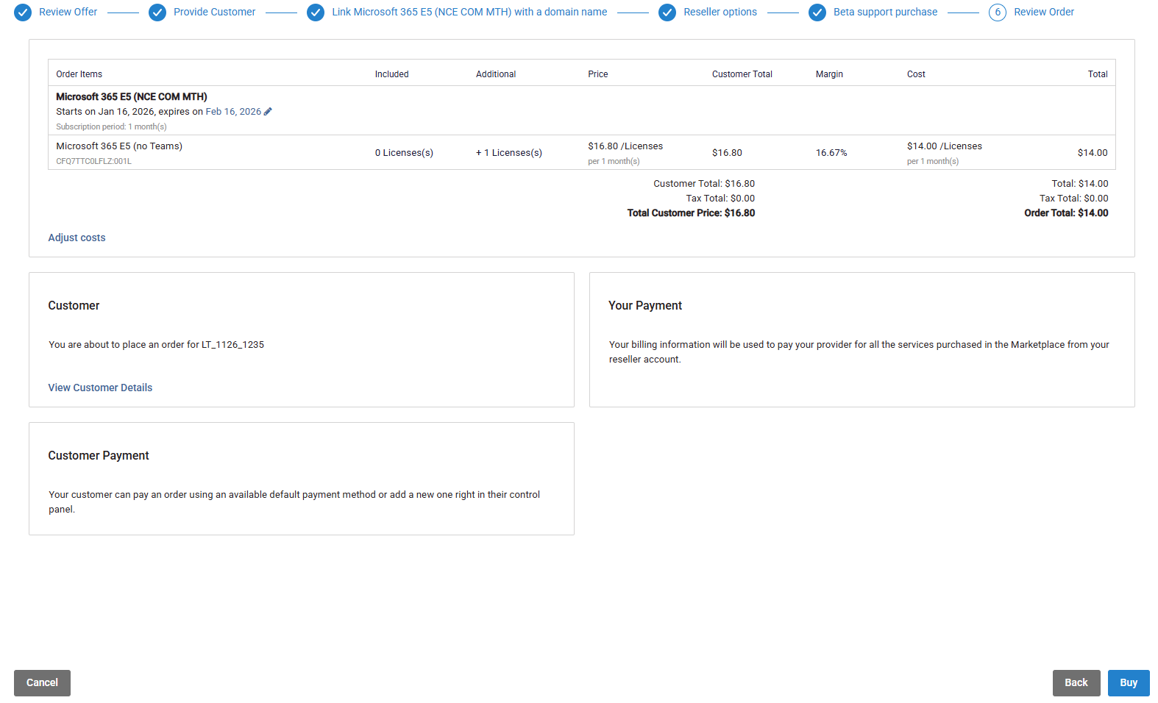Image resolution: width=1158 pixels, height=703 pixels.
Task: Open View Customer Details
Action: 100,388
